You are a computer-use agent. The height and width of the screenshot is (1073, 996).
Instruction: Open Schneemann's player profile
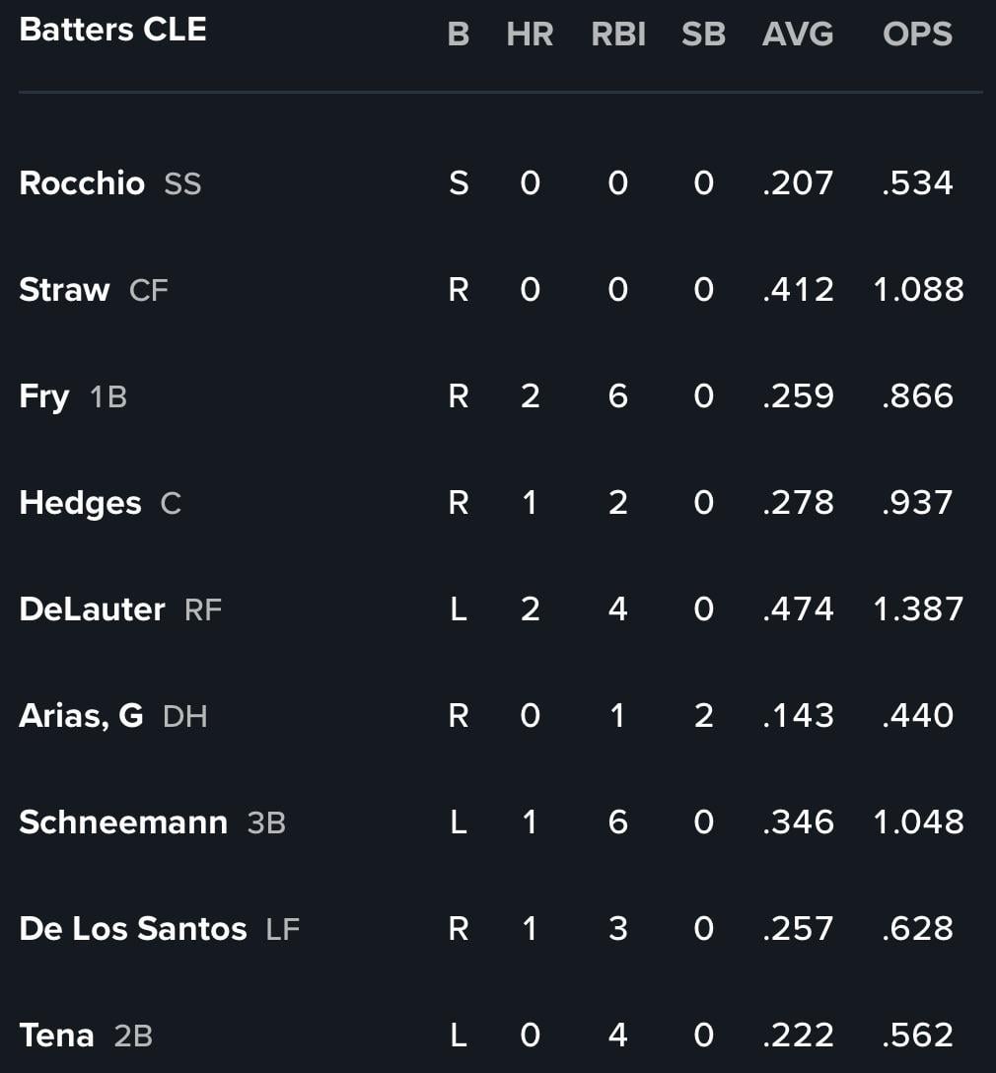[123, 822]
